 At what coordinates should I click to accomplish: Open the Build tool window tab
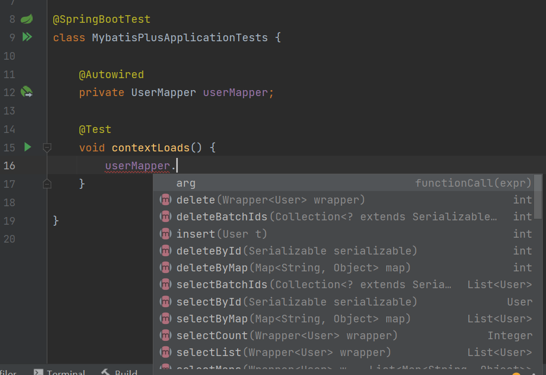coord(120,372)
